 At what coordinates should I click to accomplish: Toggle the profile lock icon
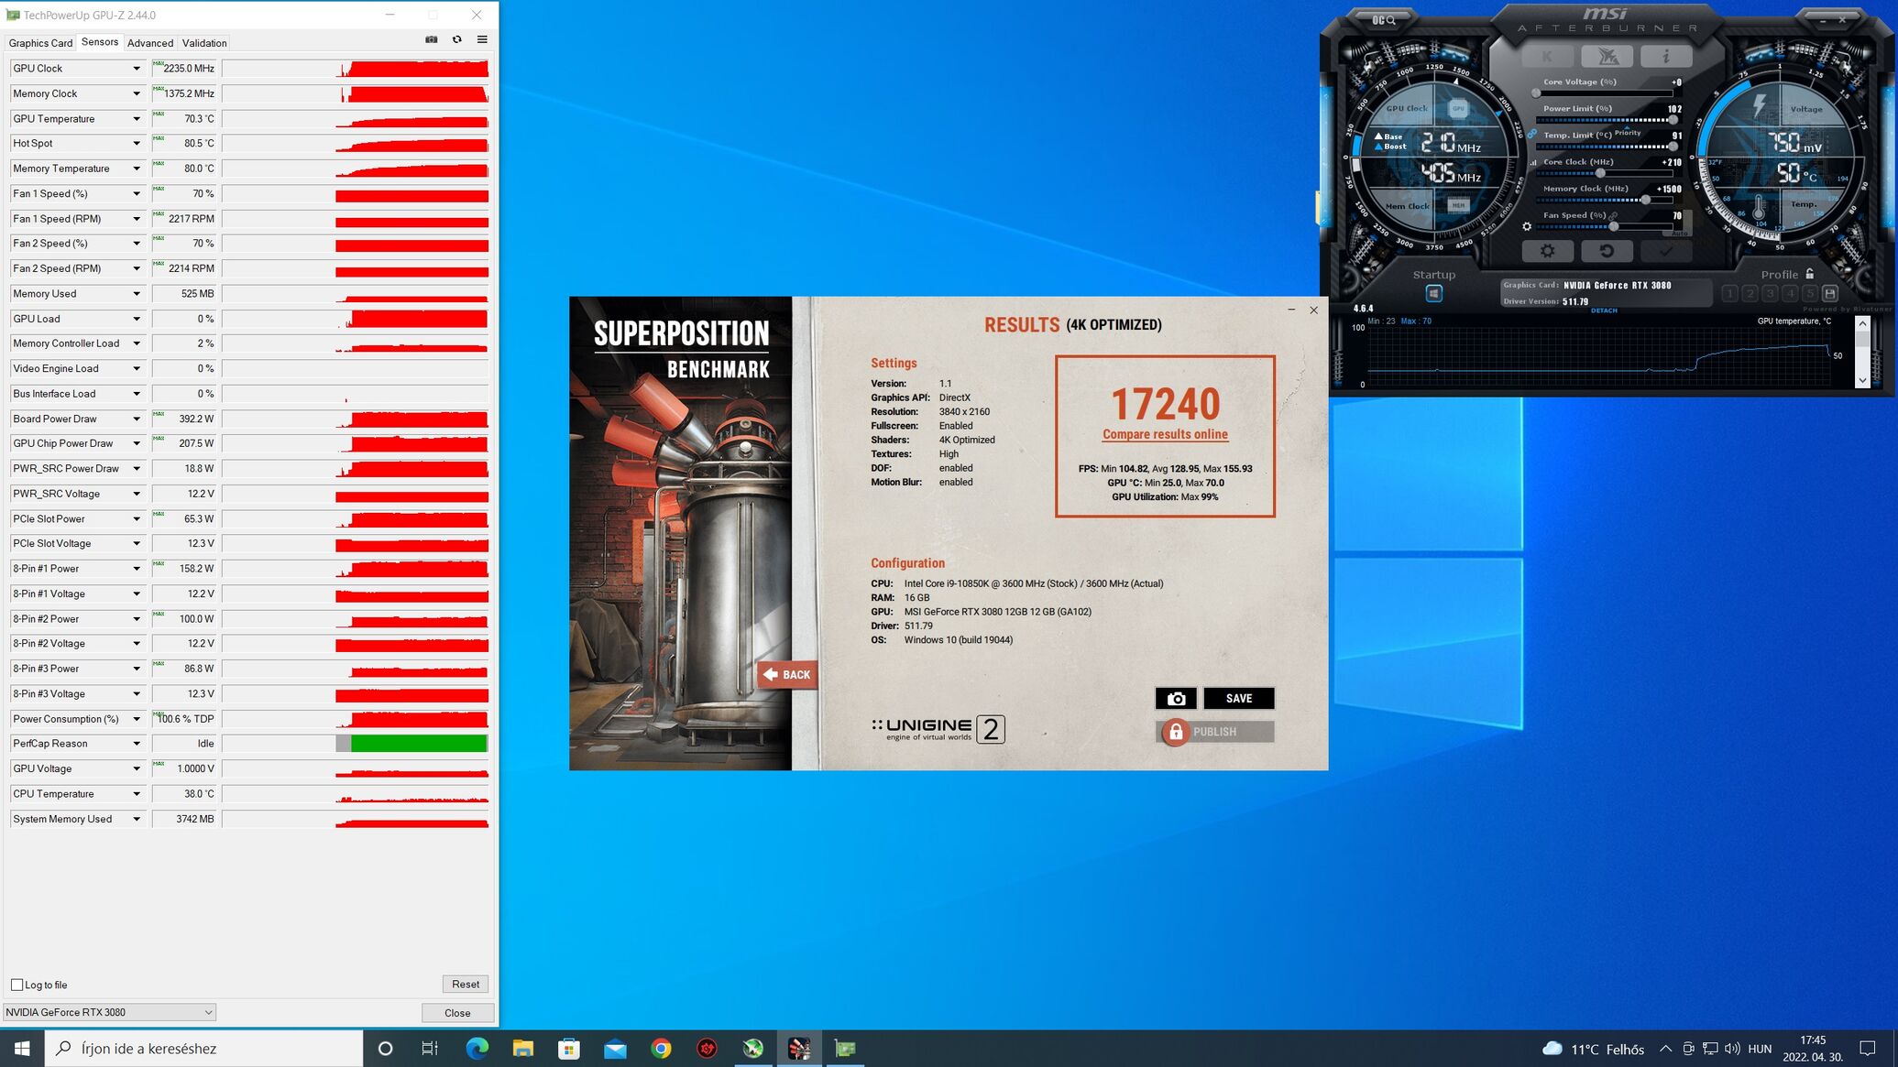(x=1809, y=274)
